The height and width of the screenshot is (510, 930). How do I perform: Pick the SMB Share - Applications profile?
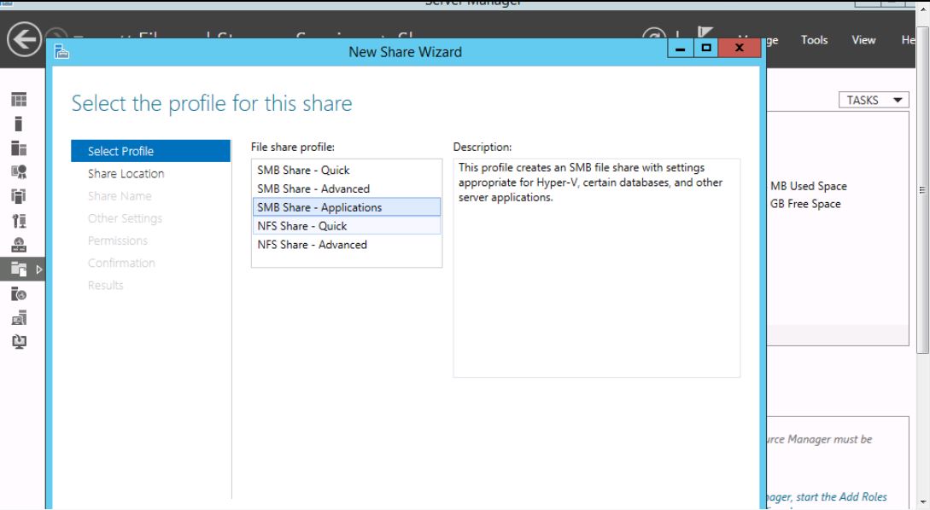pyautogui.click(x=319, y=207)
